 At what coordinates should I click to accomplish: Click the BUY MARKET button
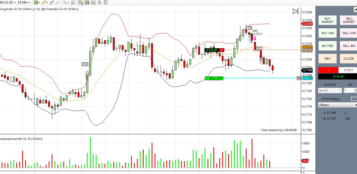pos(327,20)
